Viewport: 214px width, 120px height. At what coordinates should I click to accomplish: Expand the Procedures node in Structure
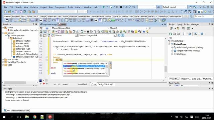3,59
